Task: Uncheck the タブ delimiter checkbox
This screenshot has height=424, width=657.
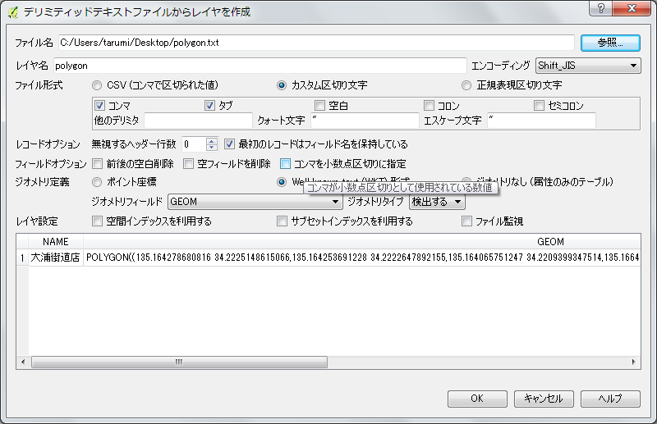Action: coord(209,106)
